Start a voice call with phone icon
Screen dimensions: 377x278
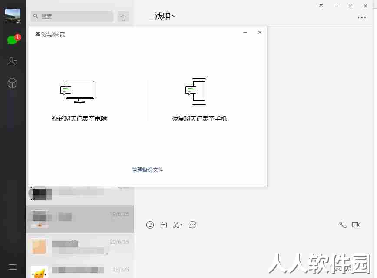(x=343, y=225)
